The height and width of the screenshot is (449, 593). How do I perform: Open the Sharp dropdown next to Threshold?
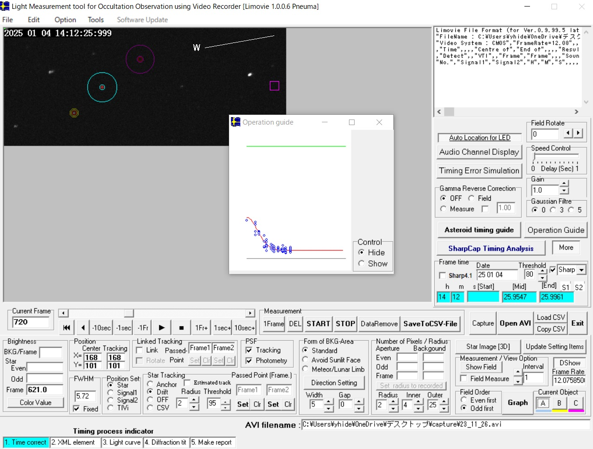tap(581, 270)
